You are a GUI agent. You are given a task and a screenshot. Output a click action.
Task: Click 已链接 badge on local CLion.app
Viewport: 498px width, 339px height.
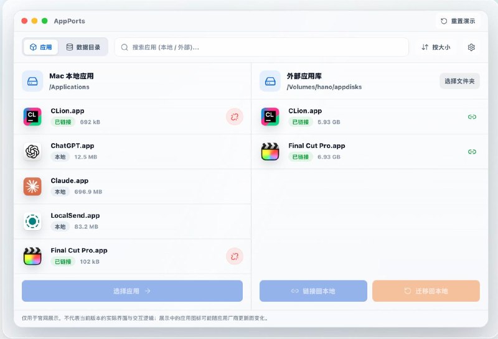[63, 122]
